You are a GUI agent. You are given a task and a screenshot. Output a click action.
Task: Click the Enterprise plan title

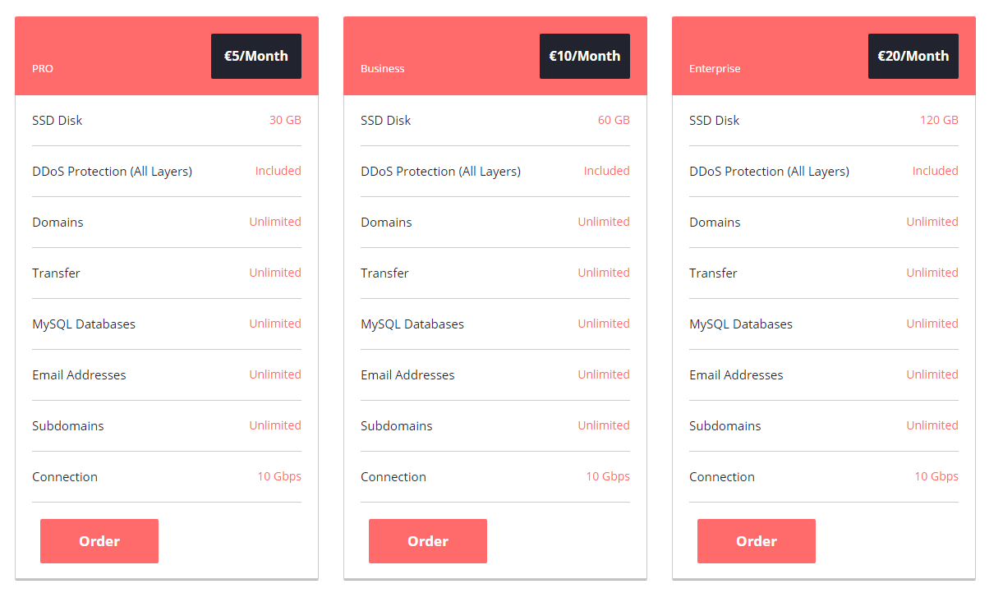pyautogui.click(x=715, y=69)
